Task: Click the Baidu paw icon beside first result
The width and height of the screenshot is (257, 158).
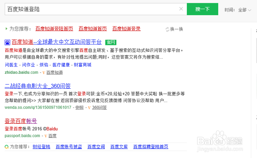Action: [x=7, y=42]
